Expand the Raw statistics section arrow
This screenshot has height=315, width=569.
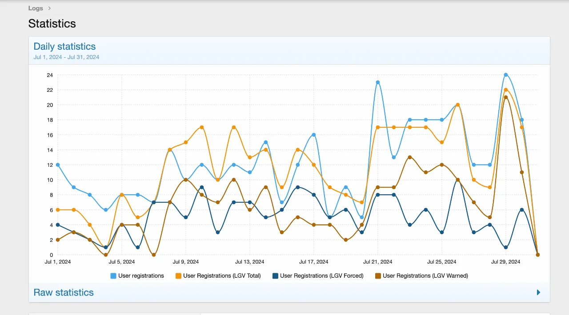click(x=538, y=292)
